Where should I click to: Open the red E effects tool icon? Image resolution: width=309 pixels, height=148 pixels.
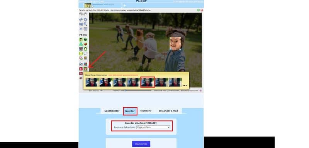click(81, 69)
